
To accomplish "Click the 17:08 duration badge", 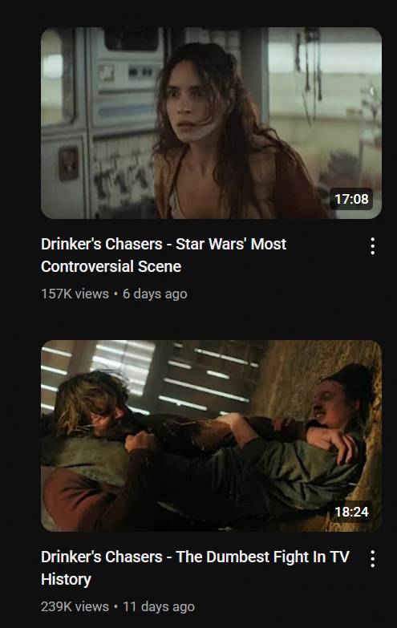I will pos(351,199).
